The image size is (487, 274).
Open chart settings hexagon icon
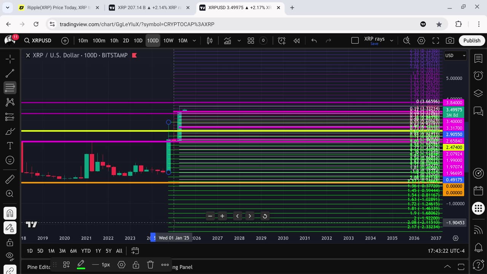[x=421, y=40]
